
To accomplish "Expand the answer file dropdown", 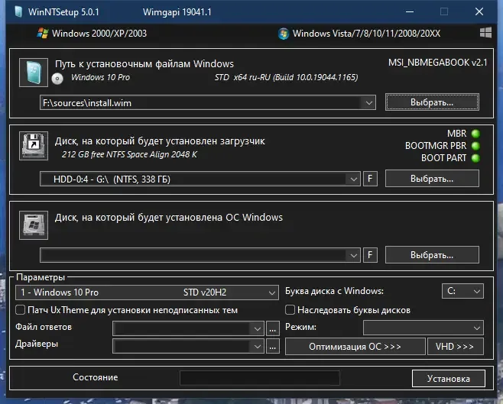I will point(257,328).
